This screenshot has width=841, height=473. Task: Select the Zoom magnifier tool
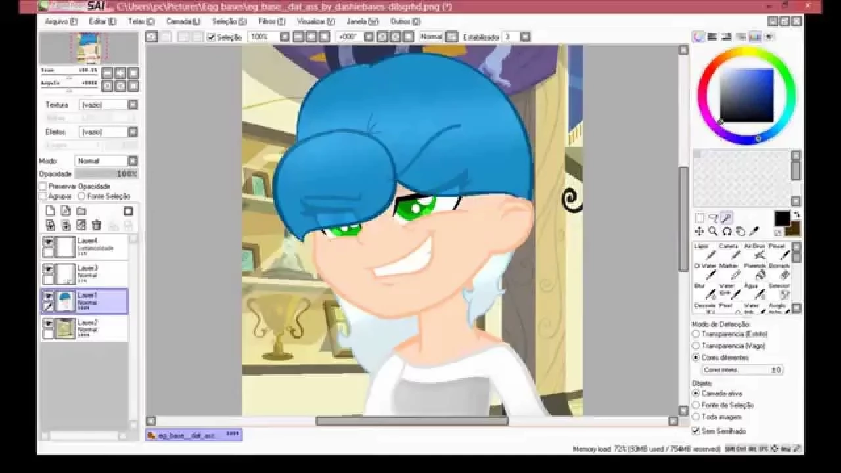pos(714,231)
